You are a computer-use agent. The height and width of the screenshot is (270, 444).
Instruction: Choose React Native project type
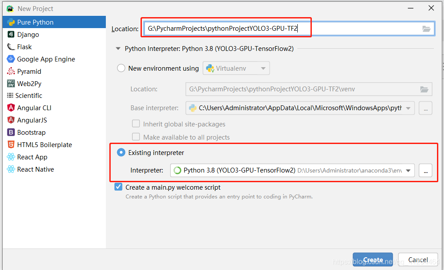(x=54, y=169)
